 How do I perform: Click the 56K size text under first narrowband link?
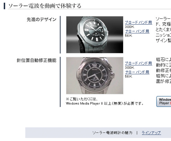click(x=129, y=36)
